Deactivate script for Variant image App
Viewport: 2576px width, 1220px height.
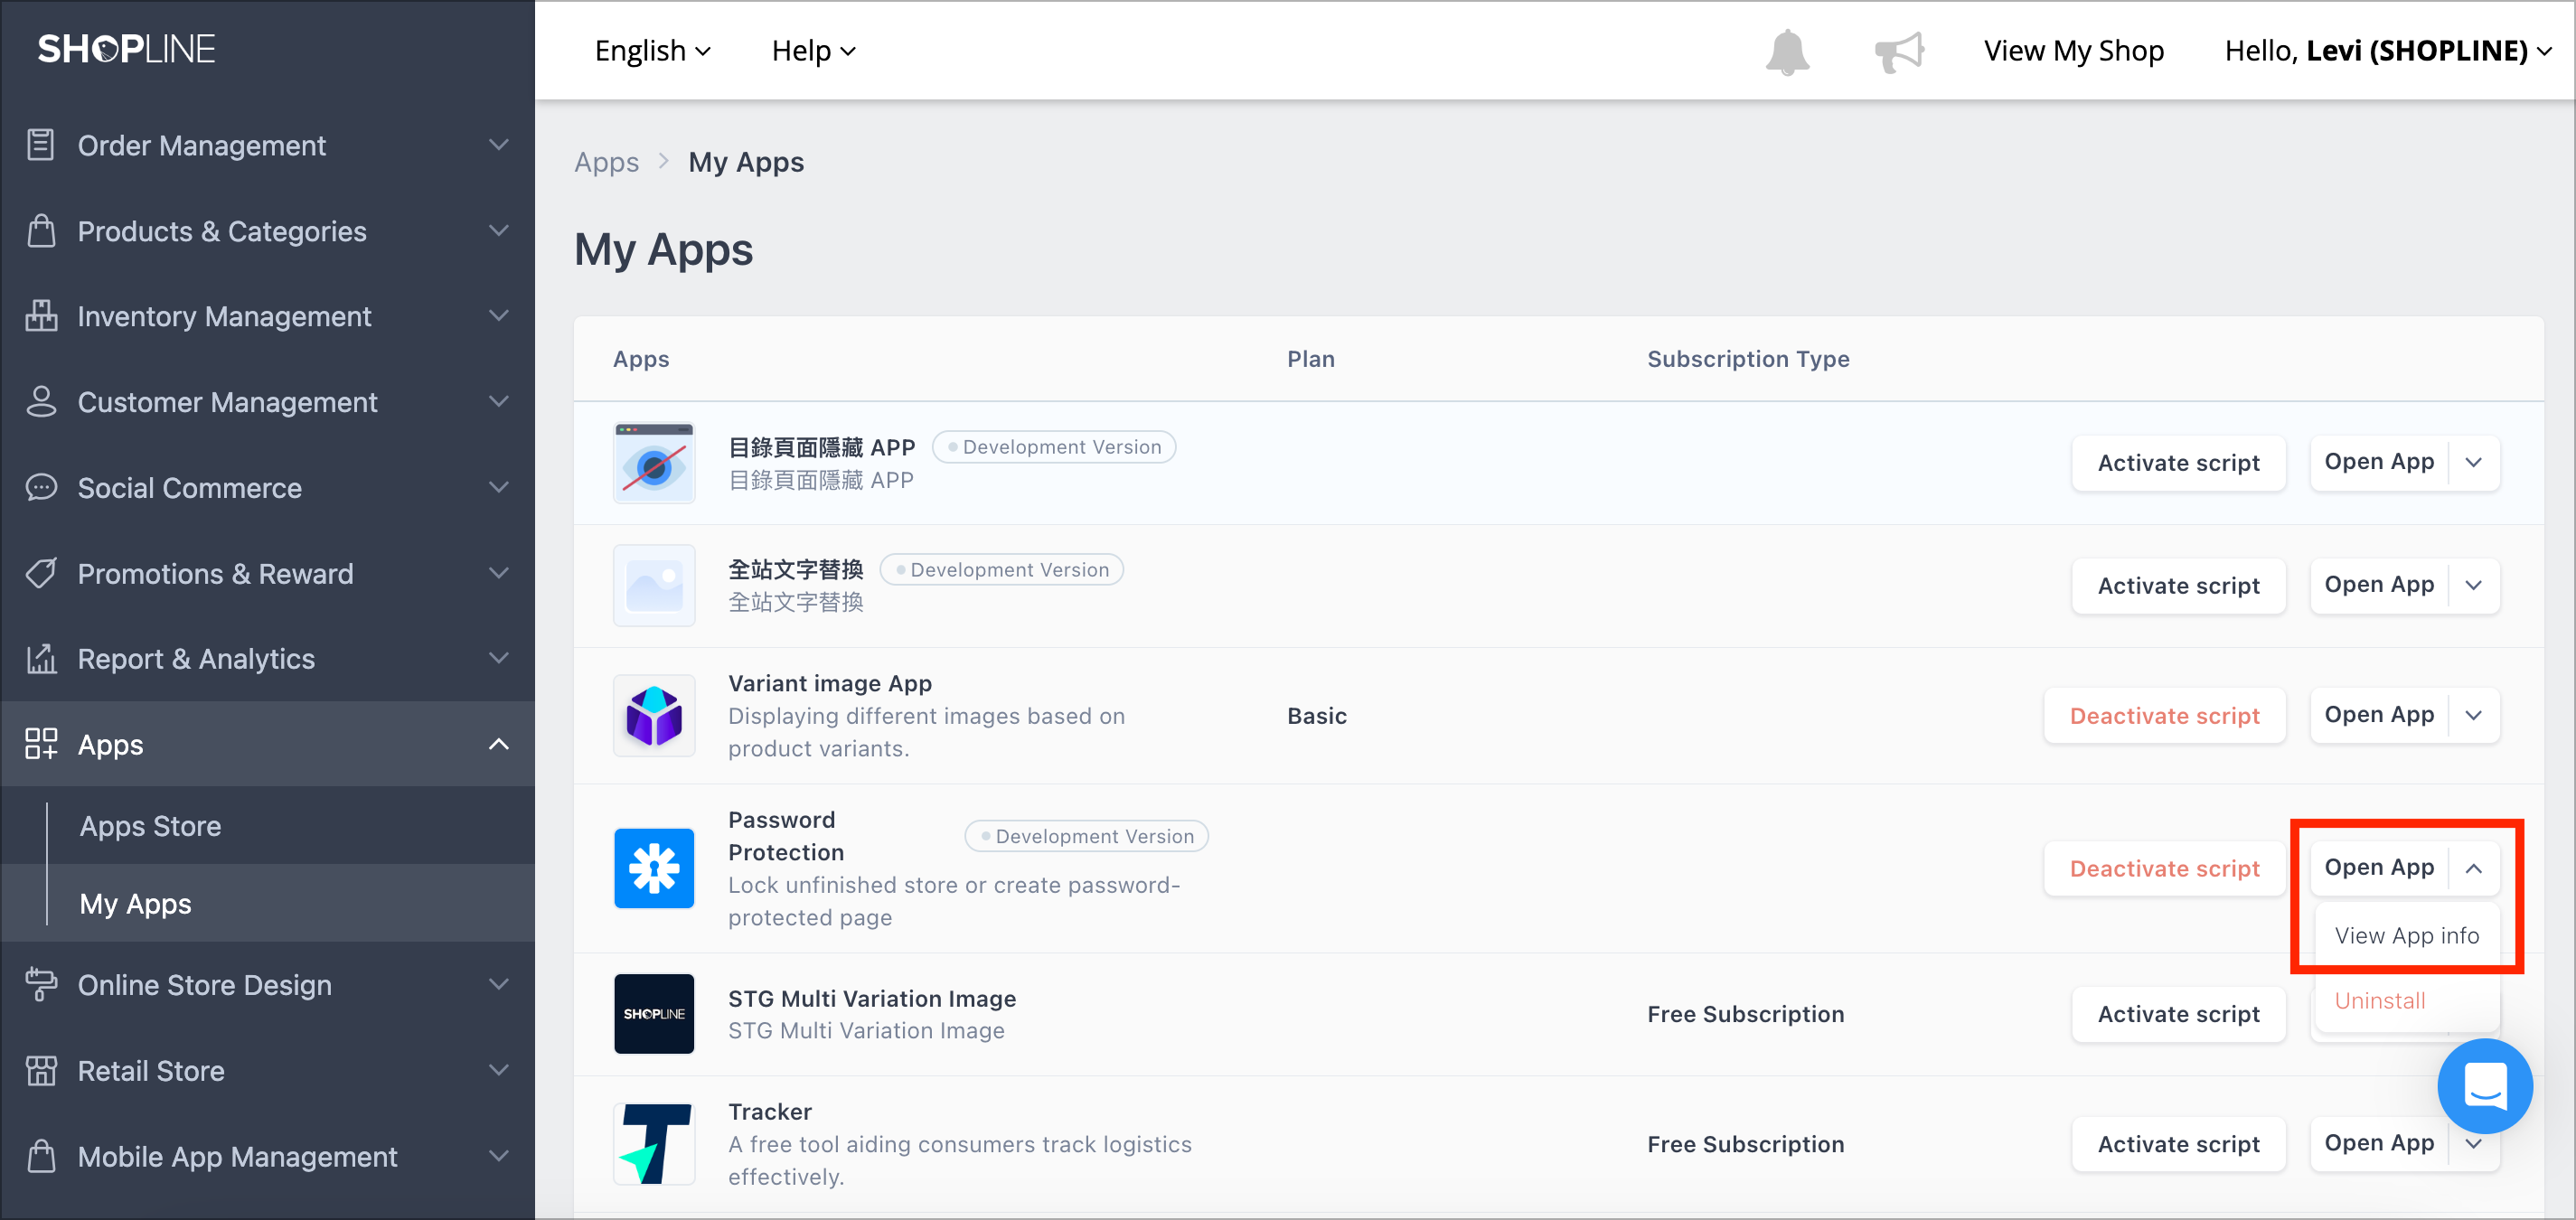pyautogui.click(x=2164, y=715)
